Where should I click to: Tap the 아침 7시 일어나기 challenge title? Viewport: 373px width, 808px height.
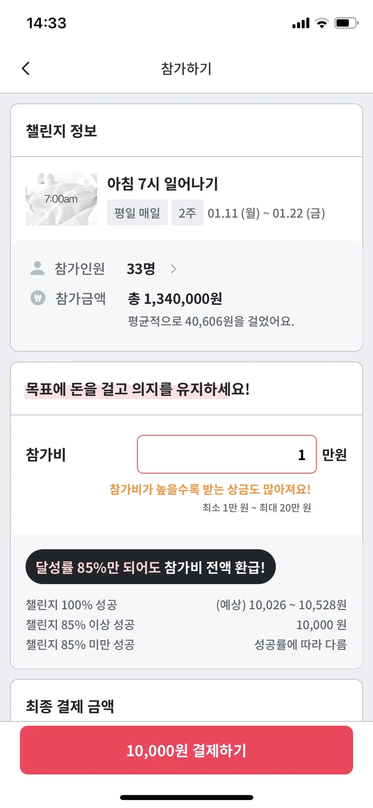(x=162, y=183)
